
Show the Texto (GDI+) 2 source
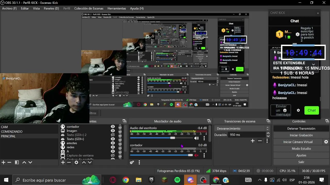click(x=113, y=135)
